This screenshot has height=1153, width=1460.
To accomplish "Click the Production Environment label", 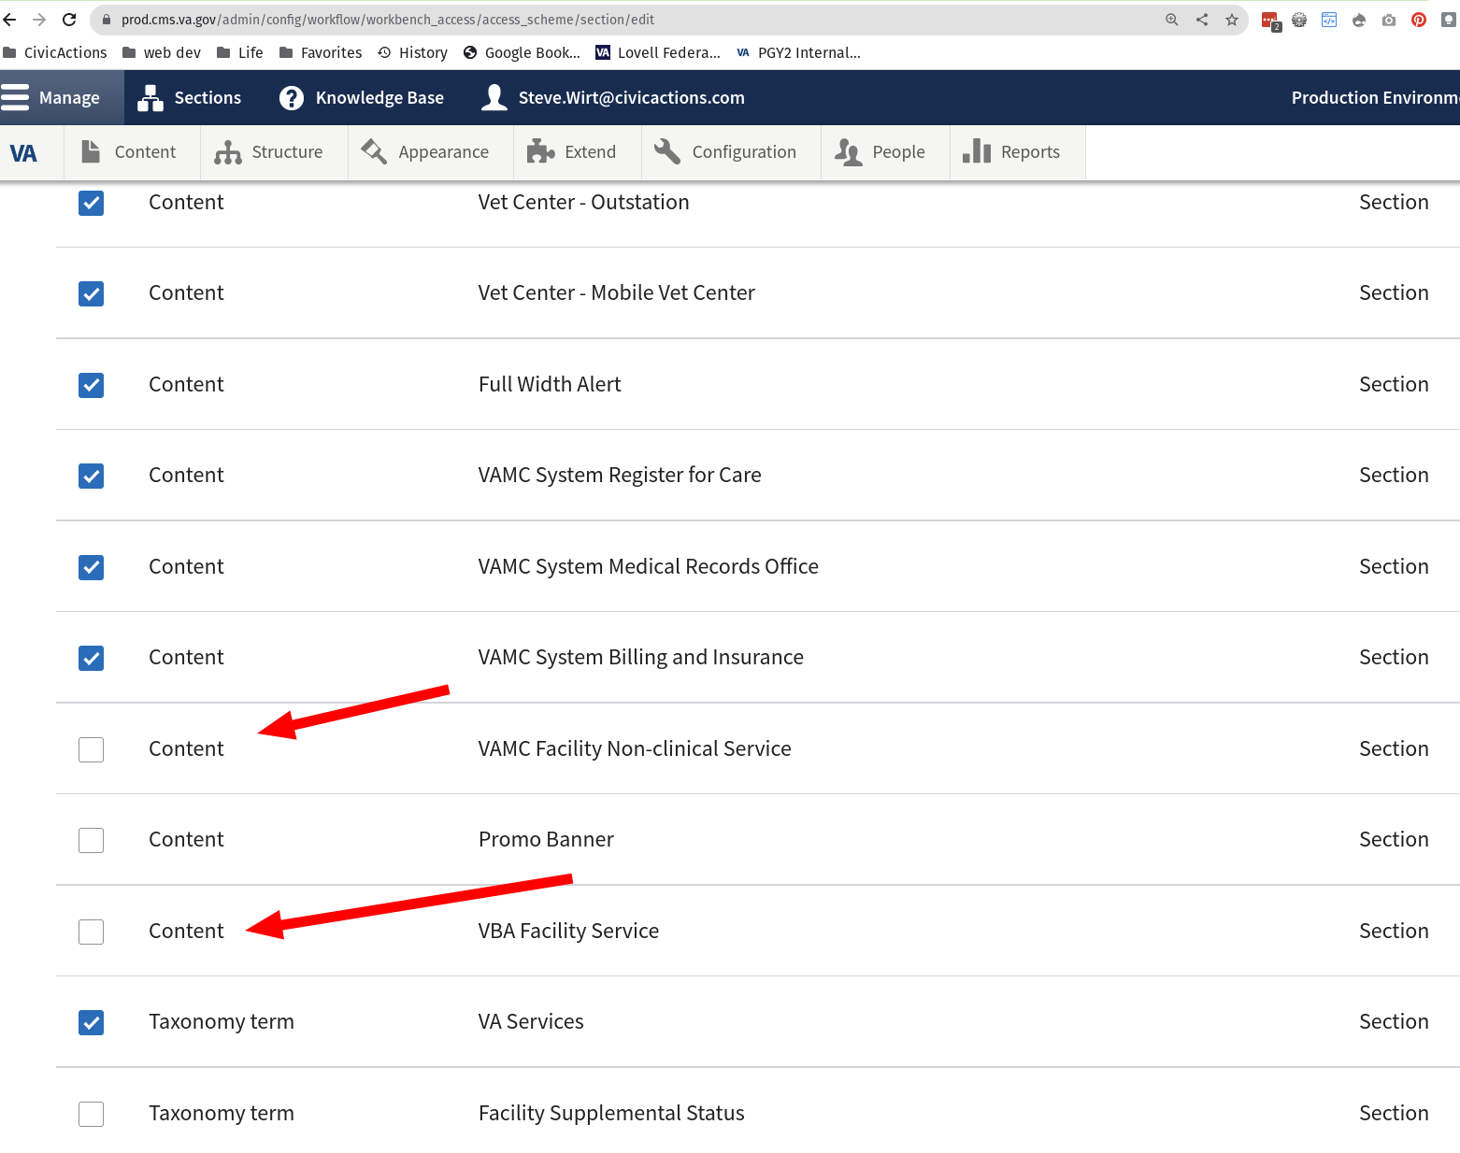I will coord(1375,97).
